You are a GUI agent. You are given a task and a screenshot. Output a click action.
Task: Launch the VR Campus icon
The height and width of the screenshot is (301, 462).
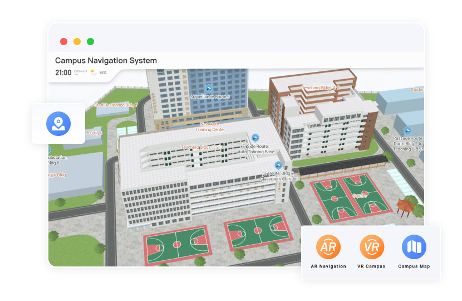[371, 247]
